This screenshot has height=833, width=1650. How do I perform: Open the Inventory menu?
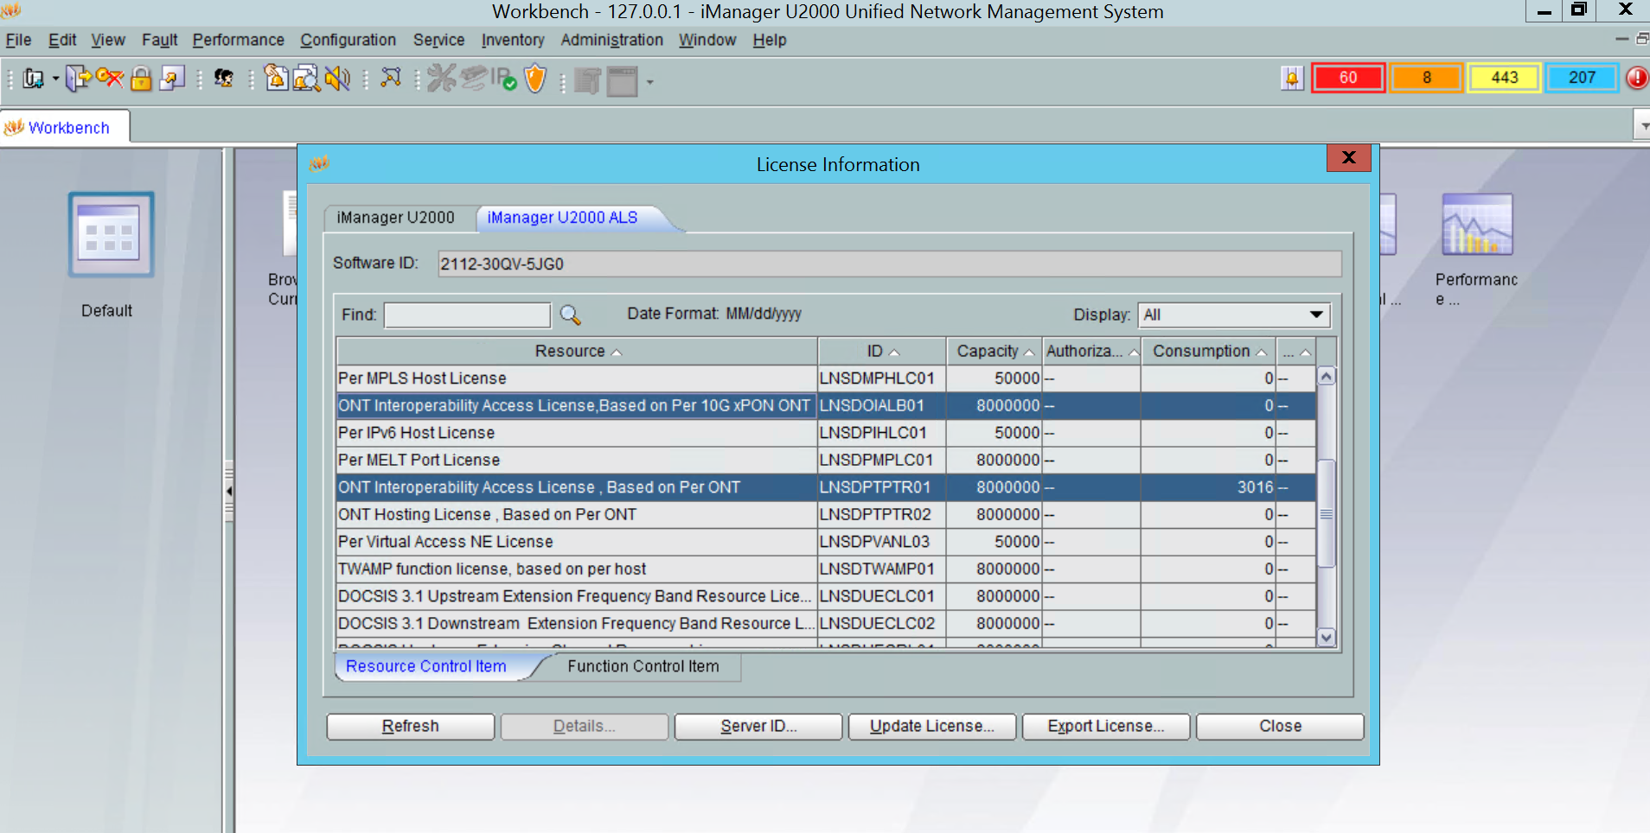coord(513,40)
